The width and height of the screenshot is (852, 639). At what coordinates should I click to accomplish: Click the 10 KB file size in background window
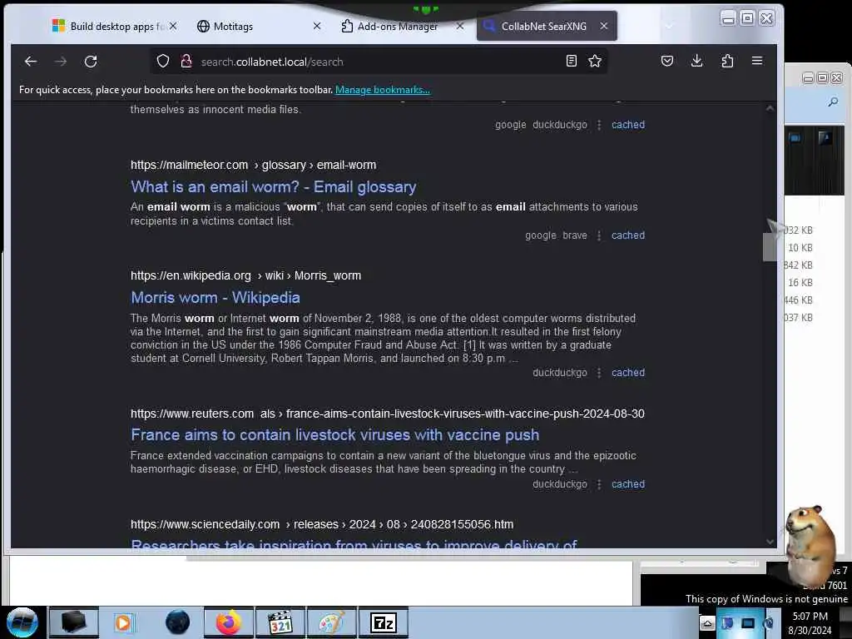(x=800, y=248)
